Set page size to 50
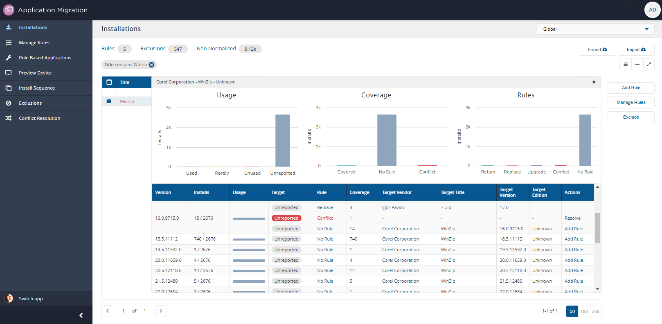 click(x=572, y=311)
